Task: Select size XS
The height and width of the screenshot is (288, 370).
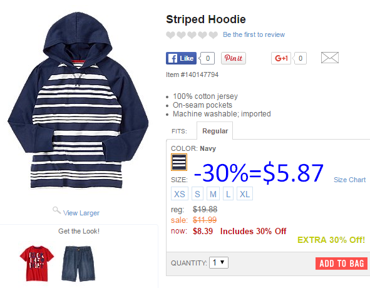Action: click(x=180, y=193)
